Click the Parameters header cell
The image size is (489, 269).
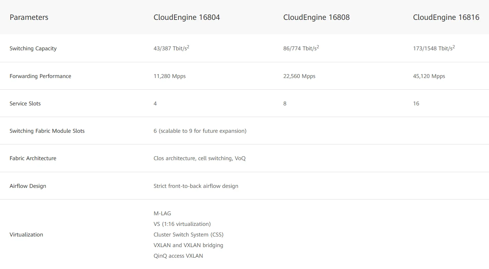(x=29, y=17)
